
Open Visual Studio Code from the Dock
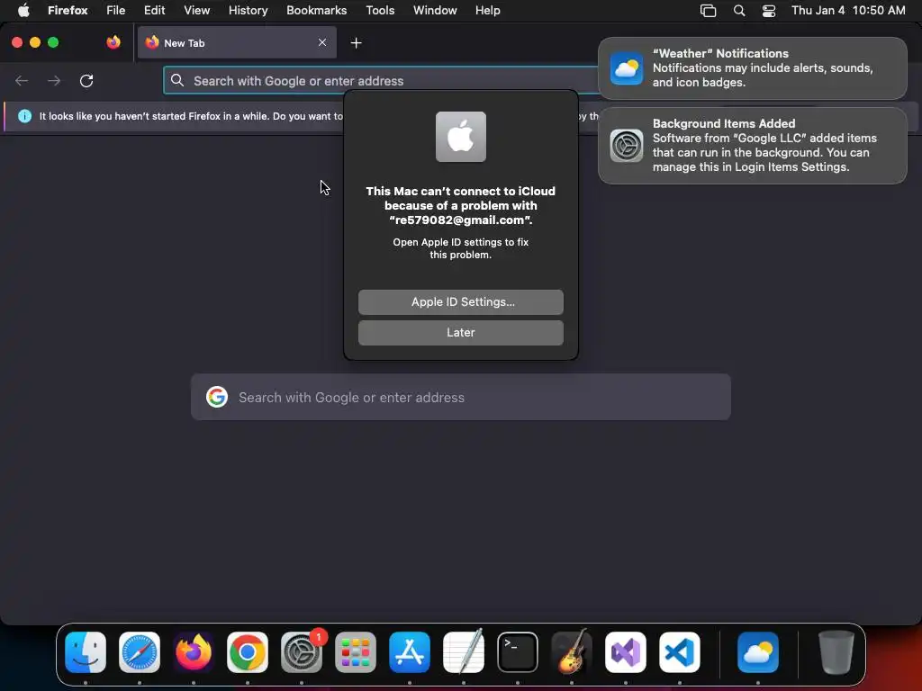click(x=680, y=652)
